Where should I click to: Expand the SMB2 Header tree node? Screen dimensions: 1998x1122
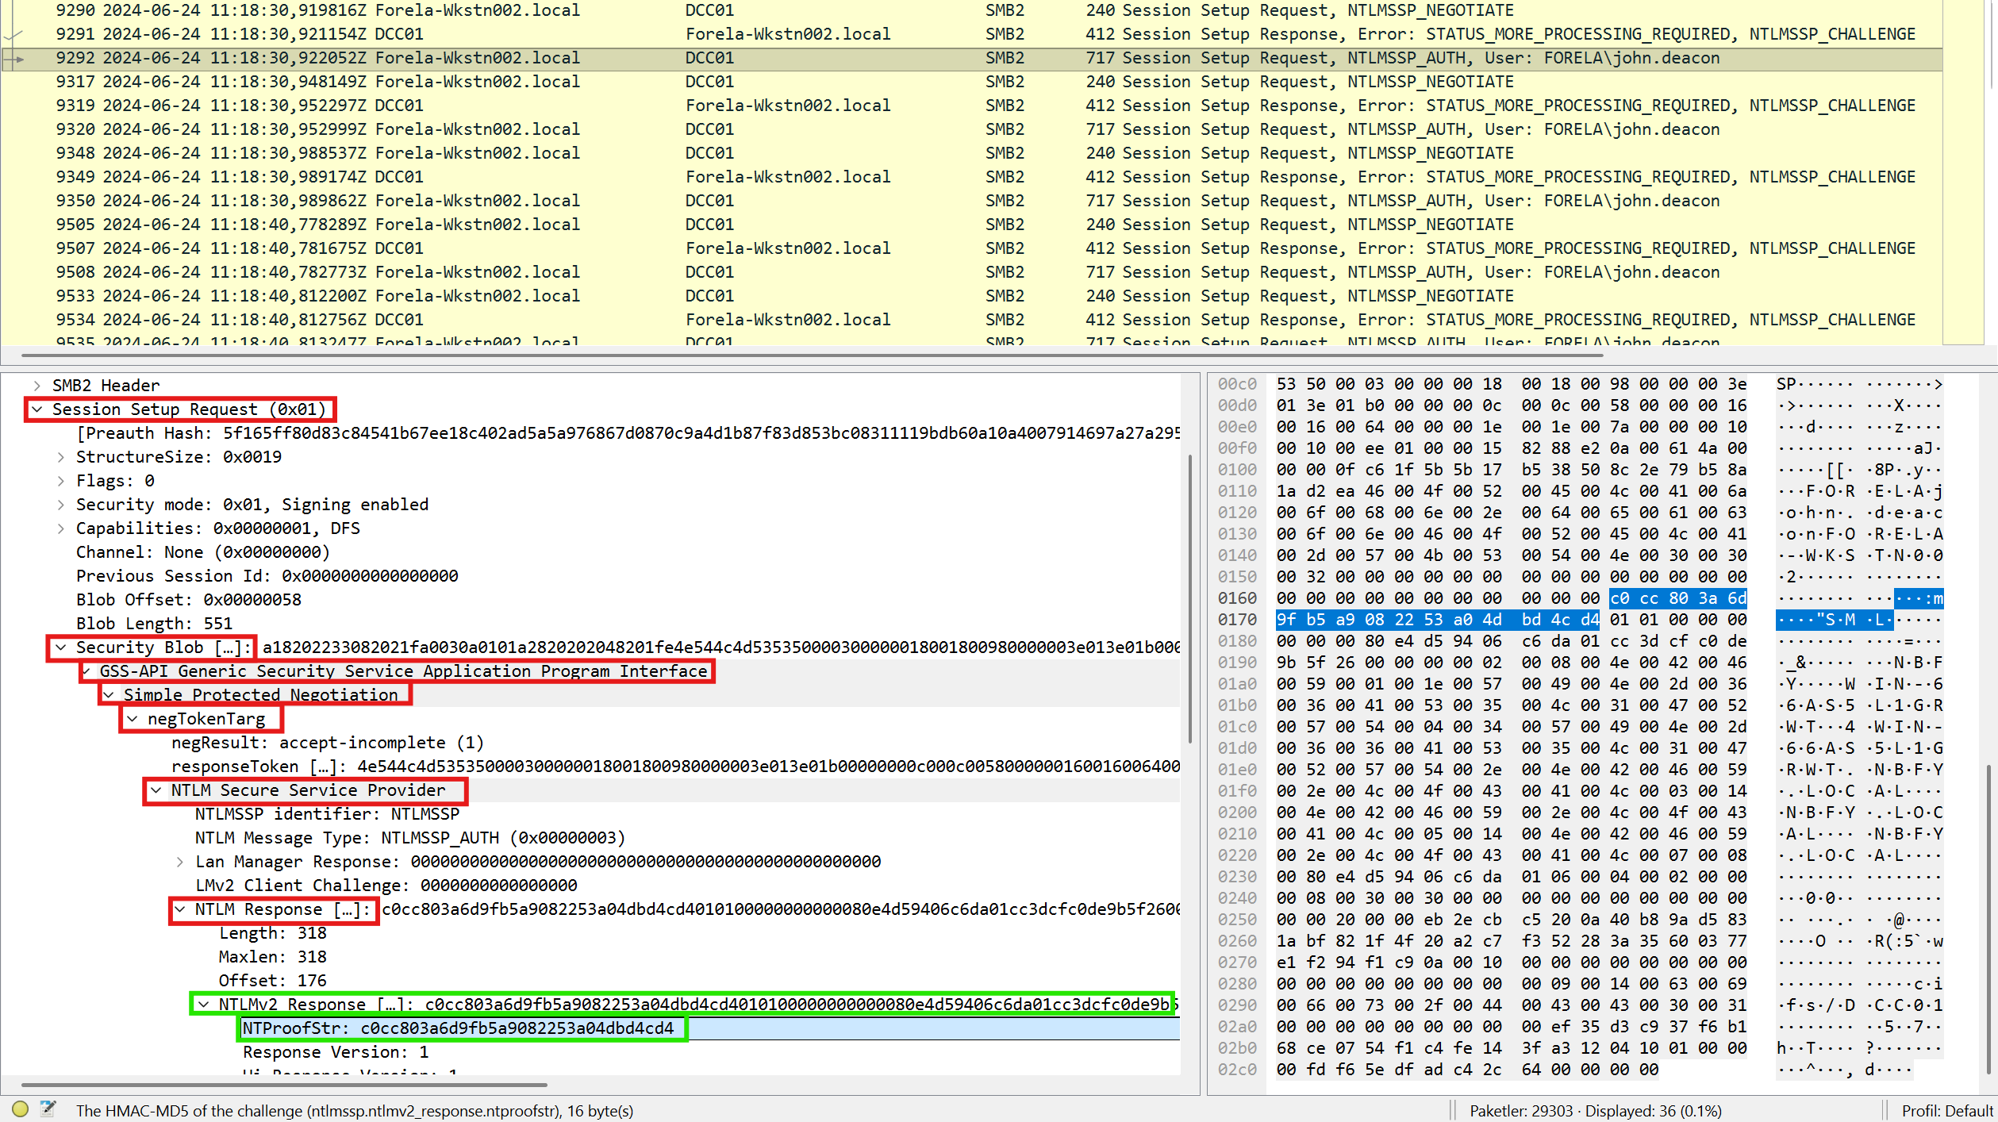37,386
